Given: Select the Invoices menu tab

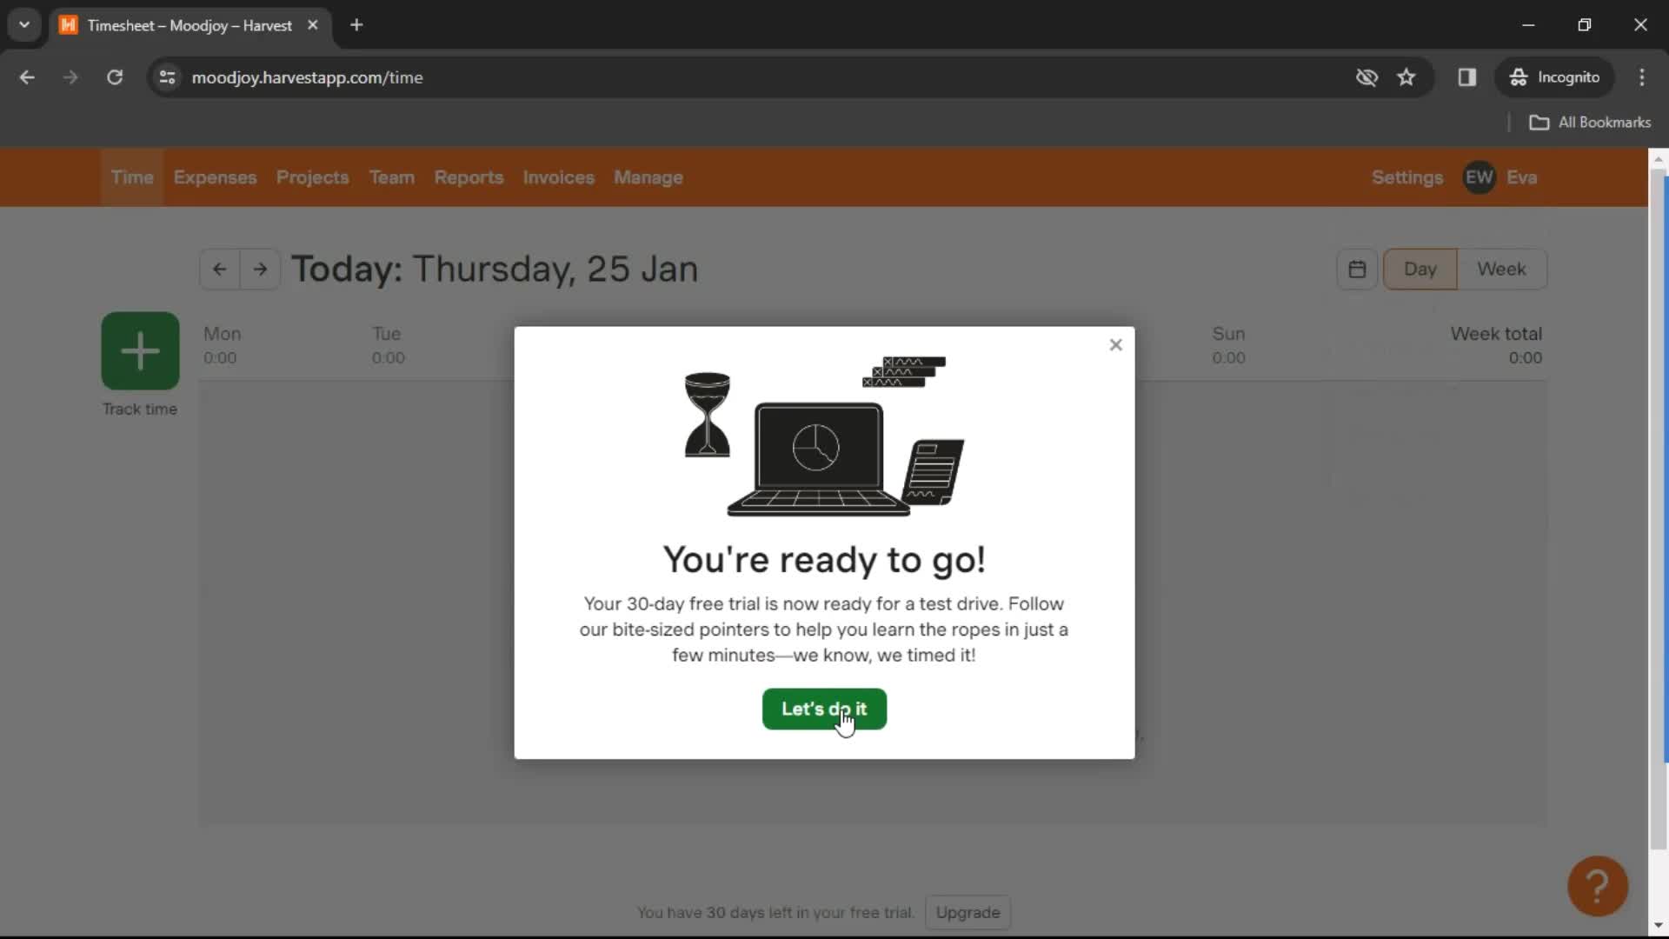Looking at the screenshot, I should [x=558, y=177].
